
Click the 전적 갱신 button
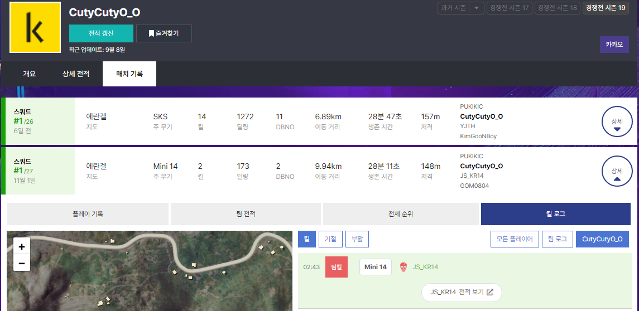coord(101,33)
